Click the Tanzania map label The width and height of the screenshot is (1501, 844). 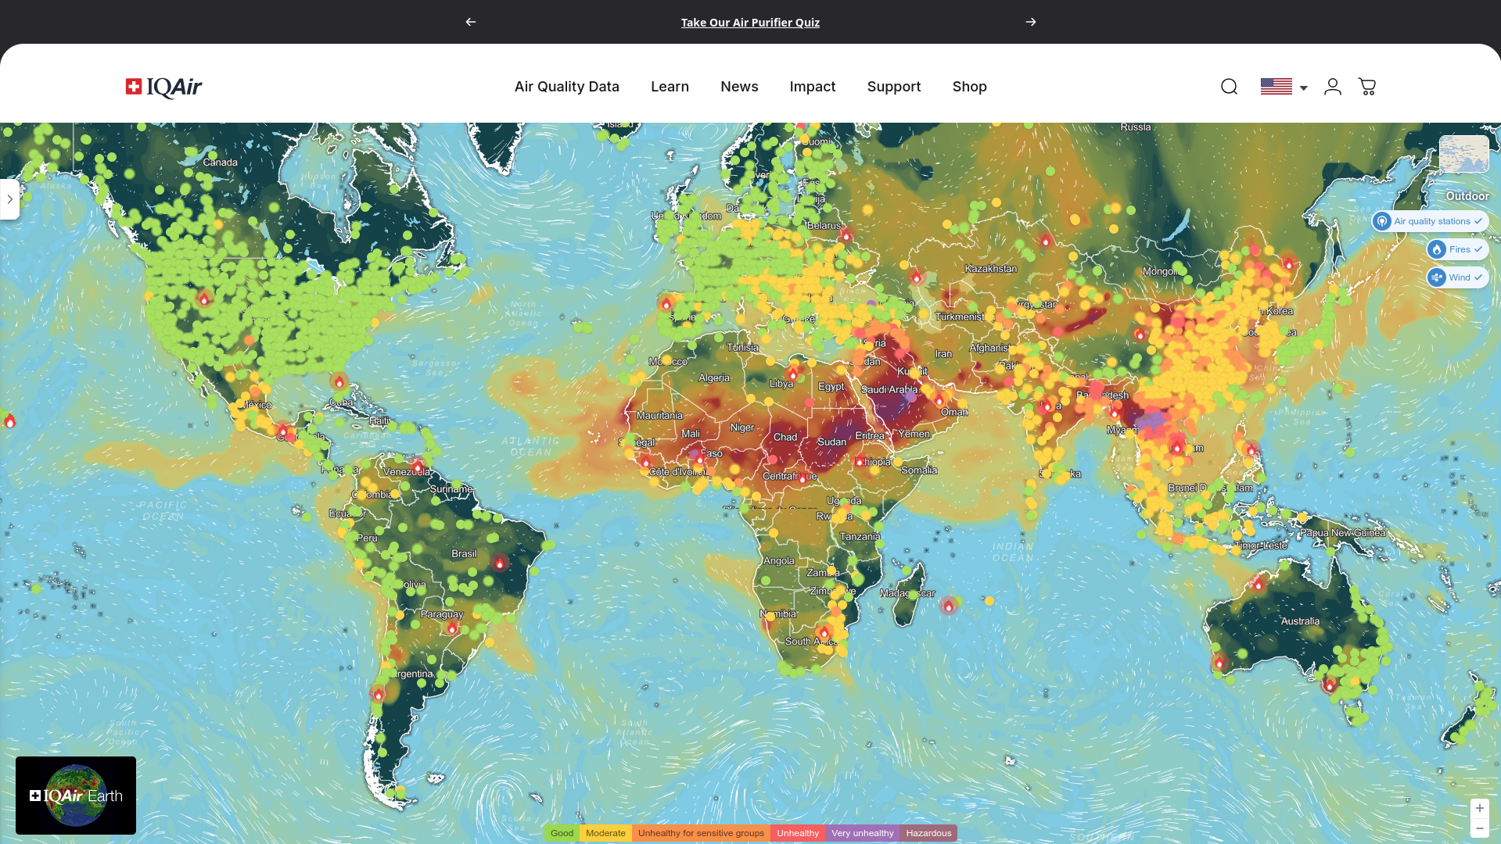pyautogui.click(x=860, y=537)
